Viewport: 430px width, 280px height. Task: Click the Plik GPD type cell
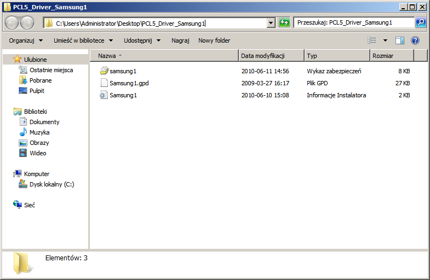pyautogui.click(x=317, y=83)
